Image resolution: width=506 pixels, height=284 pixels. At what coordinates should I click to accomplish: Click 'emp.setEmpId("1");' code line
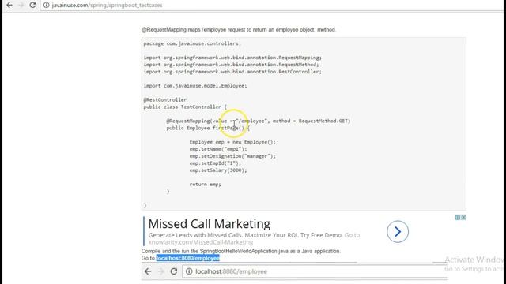tap(215, 163)
